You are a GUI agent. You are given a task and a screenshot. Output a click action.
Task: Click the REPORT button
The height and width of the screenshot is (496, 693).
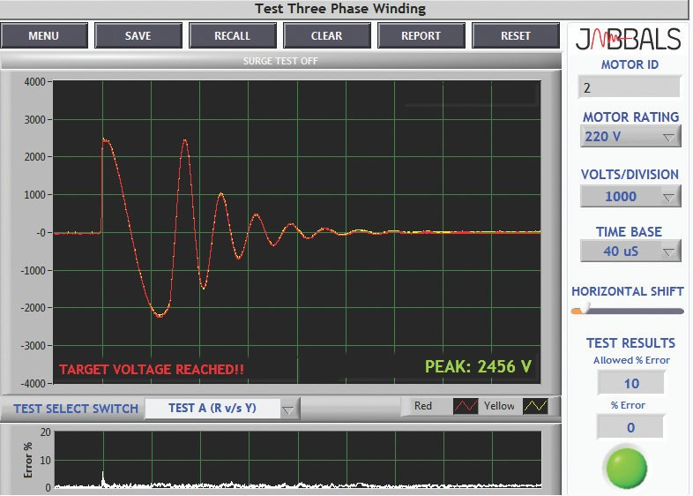tap(421, 36)
